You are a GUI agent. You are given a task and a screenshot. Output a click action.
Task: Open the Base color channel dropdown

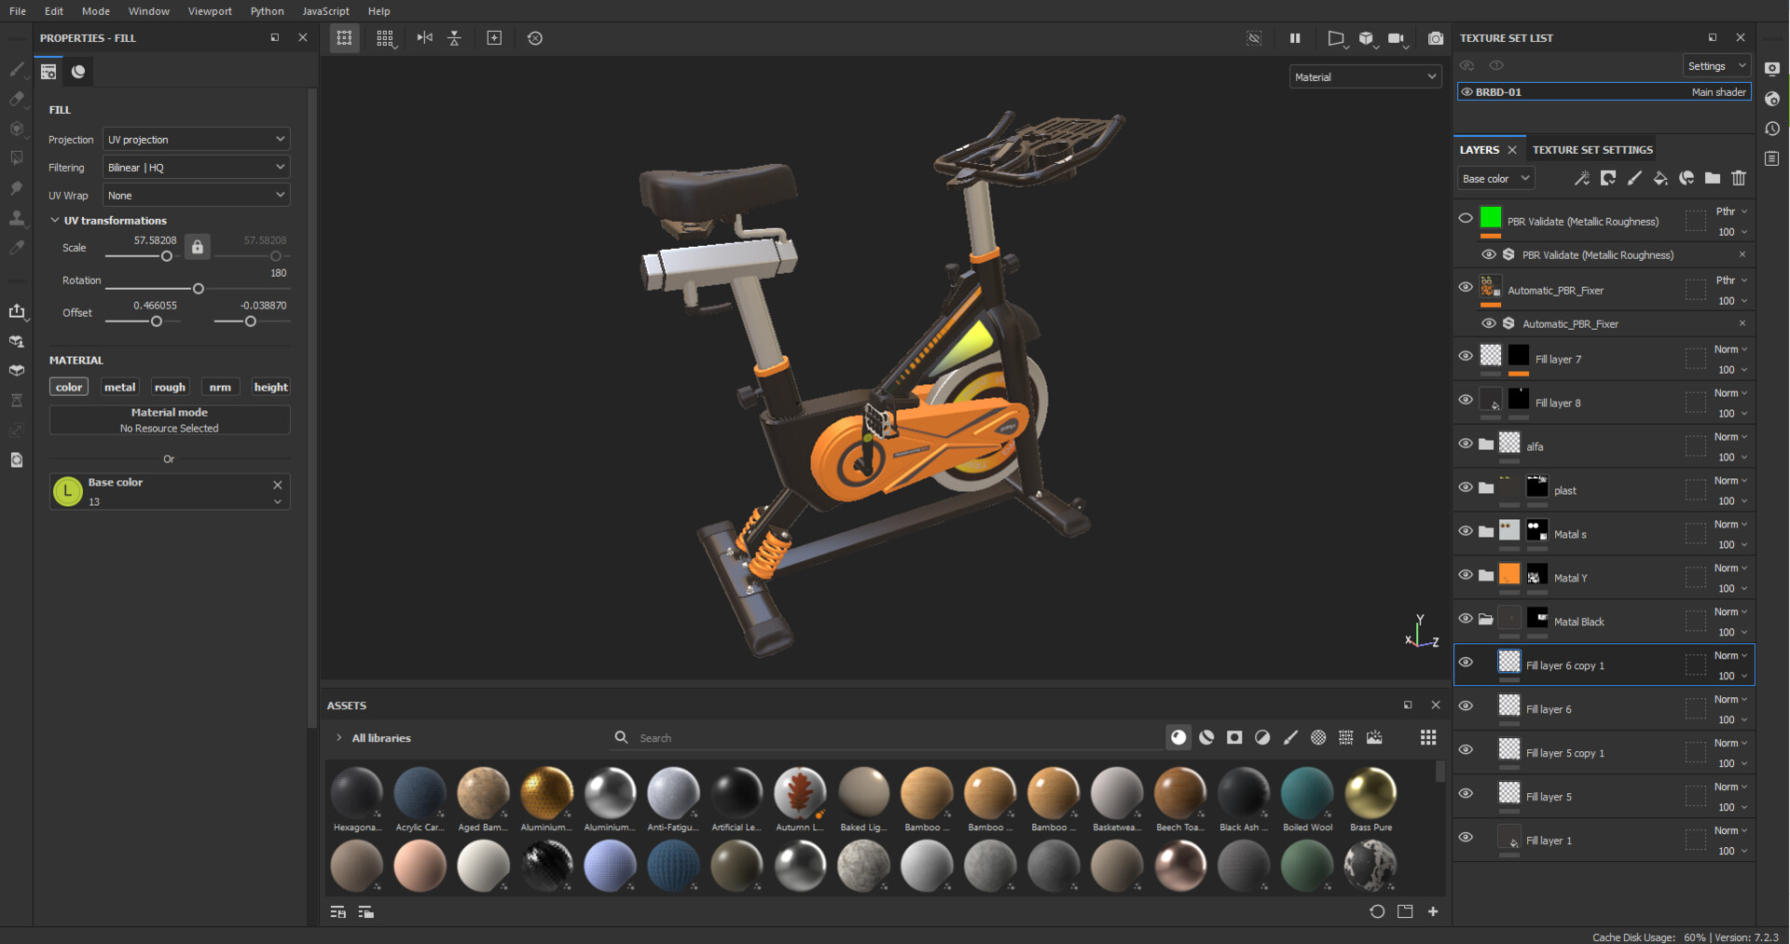1494,178
